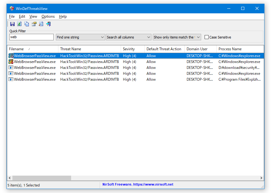The height and width of the screenshot is (193, 271).
Task: Click the scroll right arrow
Action: 261,178
